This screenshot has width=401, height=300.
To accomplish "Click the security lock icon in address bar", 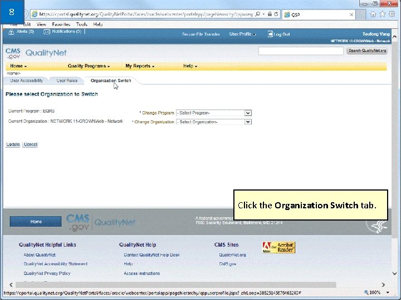I will click(270, 14).
